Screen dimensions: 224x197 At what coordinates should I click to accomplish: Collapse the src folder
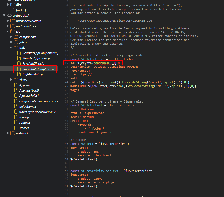(8, 31)
